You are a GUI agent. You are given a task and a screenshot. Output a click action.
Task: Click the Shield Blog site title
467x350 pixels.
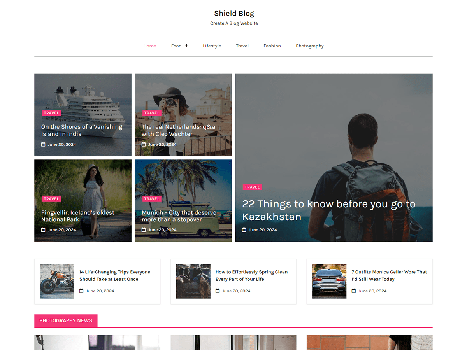[x=234, y=13]
